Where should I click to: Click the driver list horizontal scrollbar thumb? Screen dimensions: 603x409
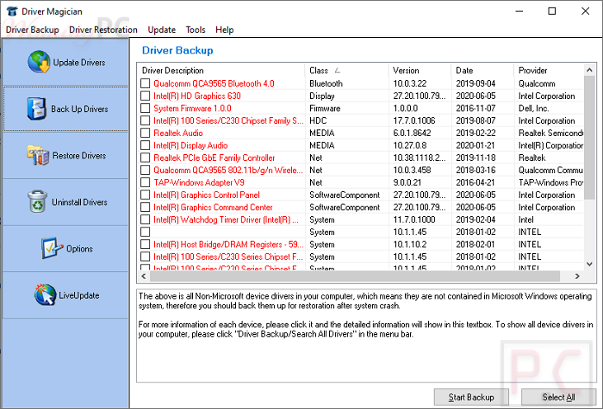tap(355, 276)
